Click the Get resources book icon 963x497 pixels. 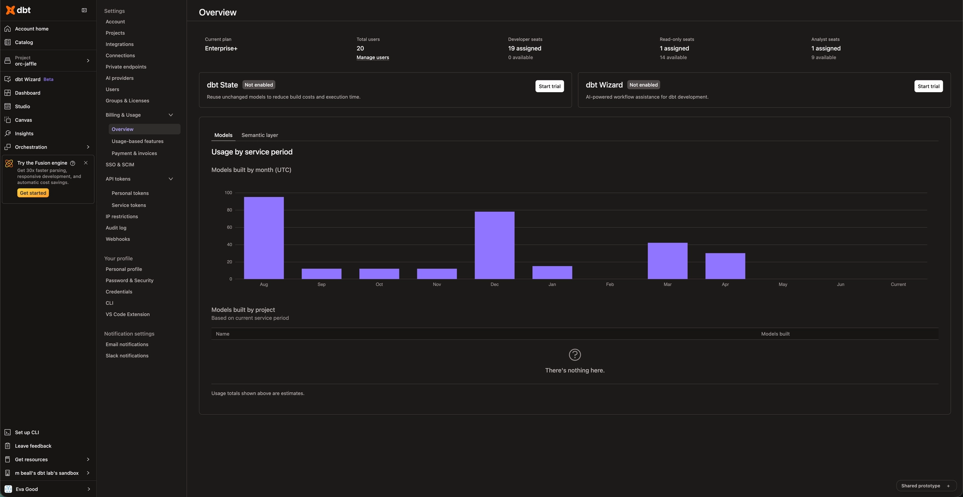point(8,460)
